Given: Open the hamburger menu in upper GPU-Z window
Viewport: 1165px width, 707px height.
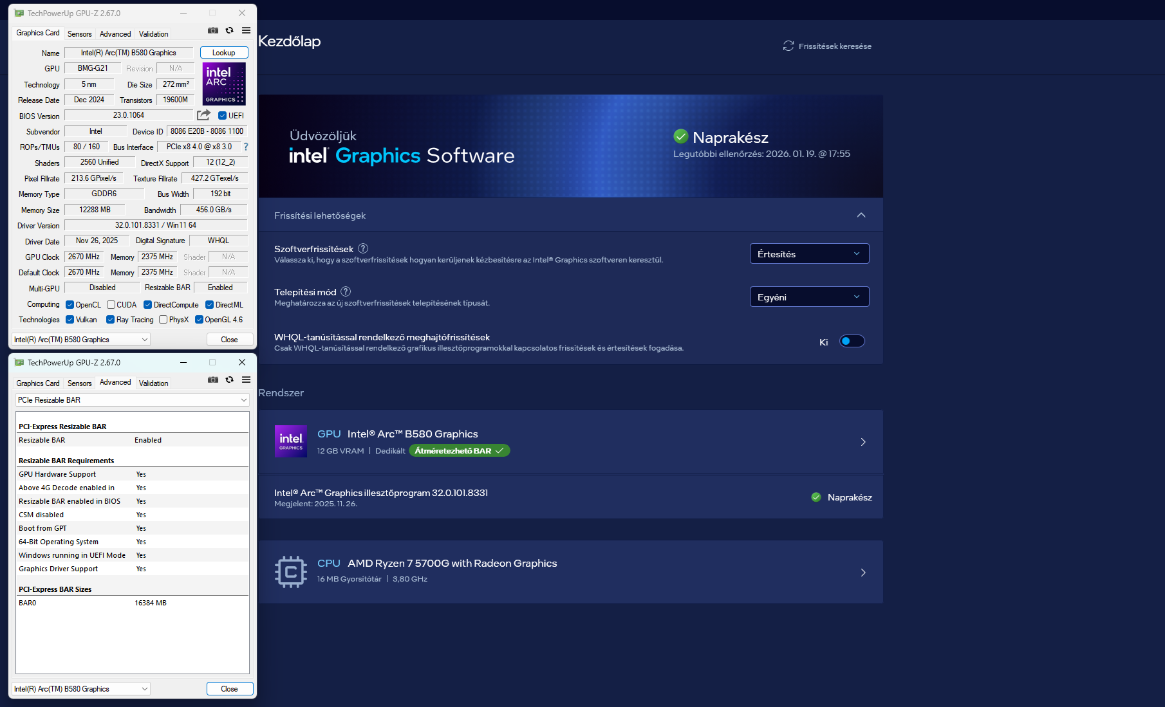Looking at the screenshot, I should click(x=246, y=30).
